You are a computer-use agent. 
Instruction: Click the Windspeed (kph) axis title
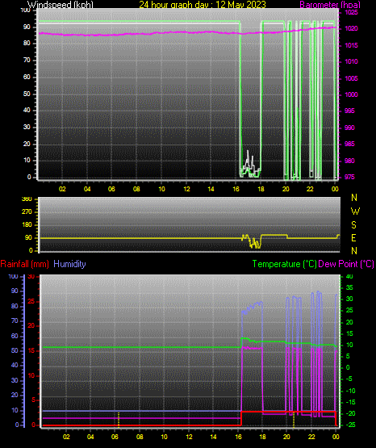click(61, 5)
